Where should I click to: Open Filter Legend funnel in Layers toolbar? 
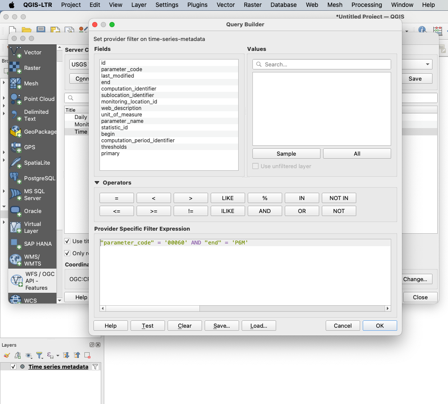(x=40, y=355)
